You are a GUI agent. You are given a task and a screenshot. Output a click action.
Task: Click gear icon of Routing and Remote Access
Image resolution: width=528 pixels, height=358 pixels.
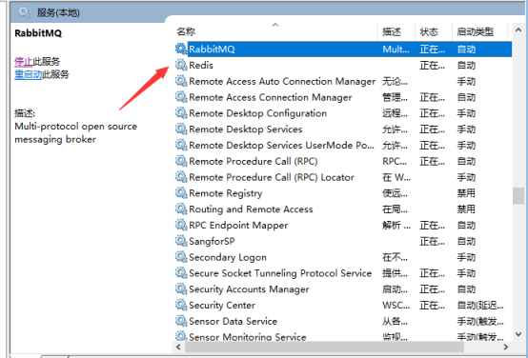181,209
